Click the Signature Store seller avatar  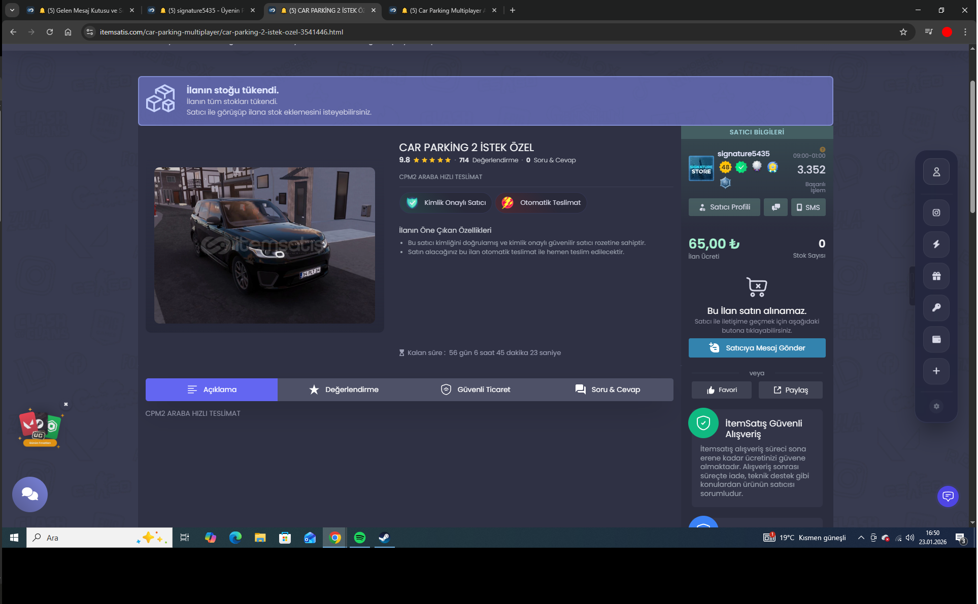click(701, 168)
